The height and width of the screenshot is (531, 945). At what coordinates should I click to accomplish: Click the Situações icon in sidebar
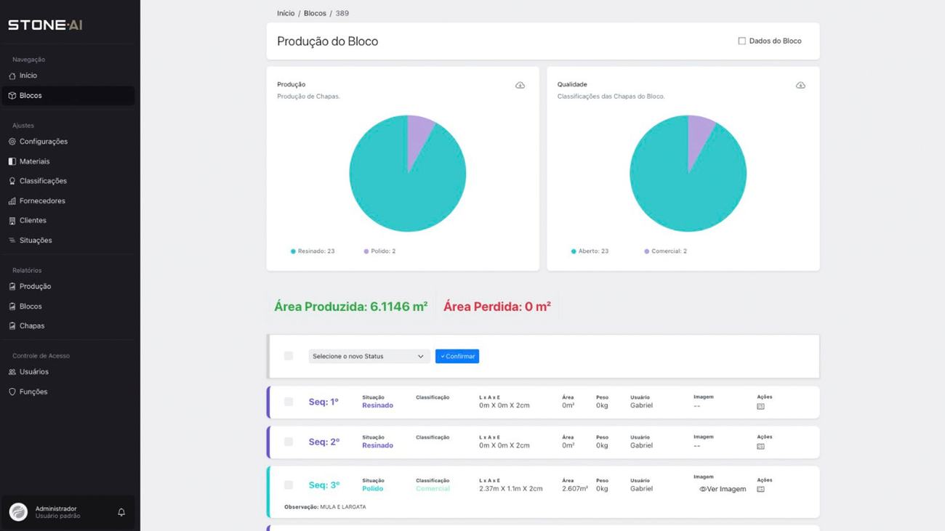pyautogui.click(x=12, y=240)
